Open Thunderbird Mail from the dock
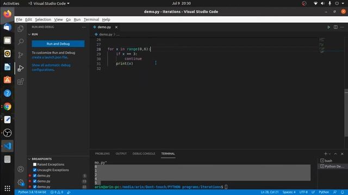This screenshot has height=195, width=348. point(7,27)
